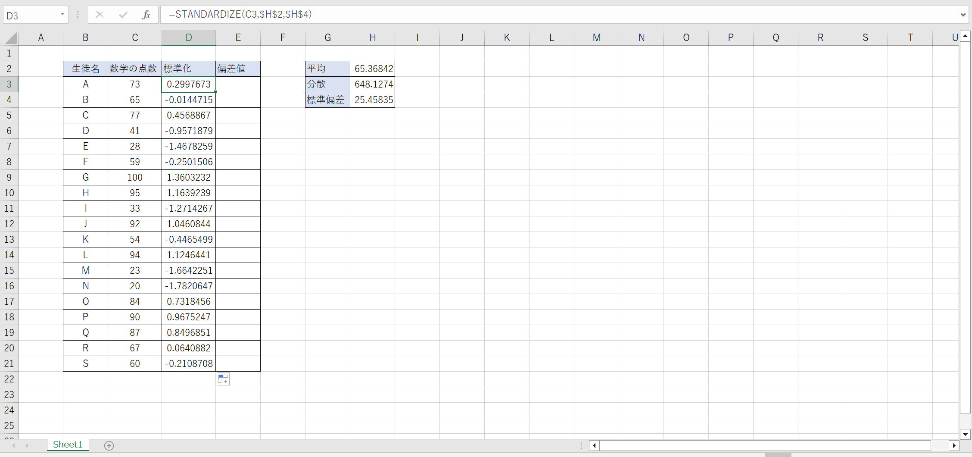
Task: Select the cell showing 648.1274
Action: [373, 84]
